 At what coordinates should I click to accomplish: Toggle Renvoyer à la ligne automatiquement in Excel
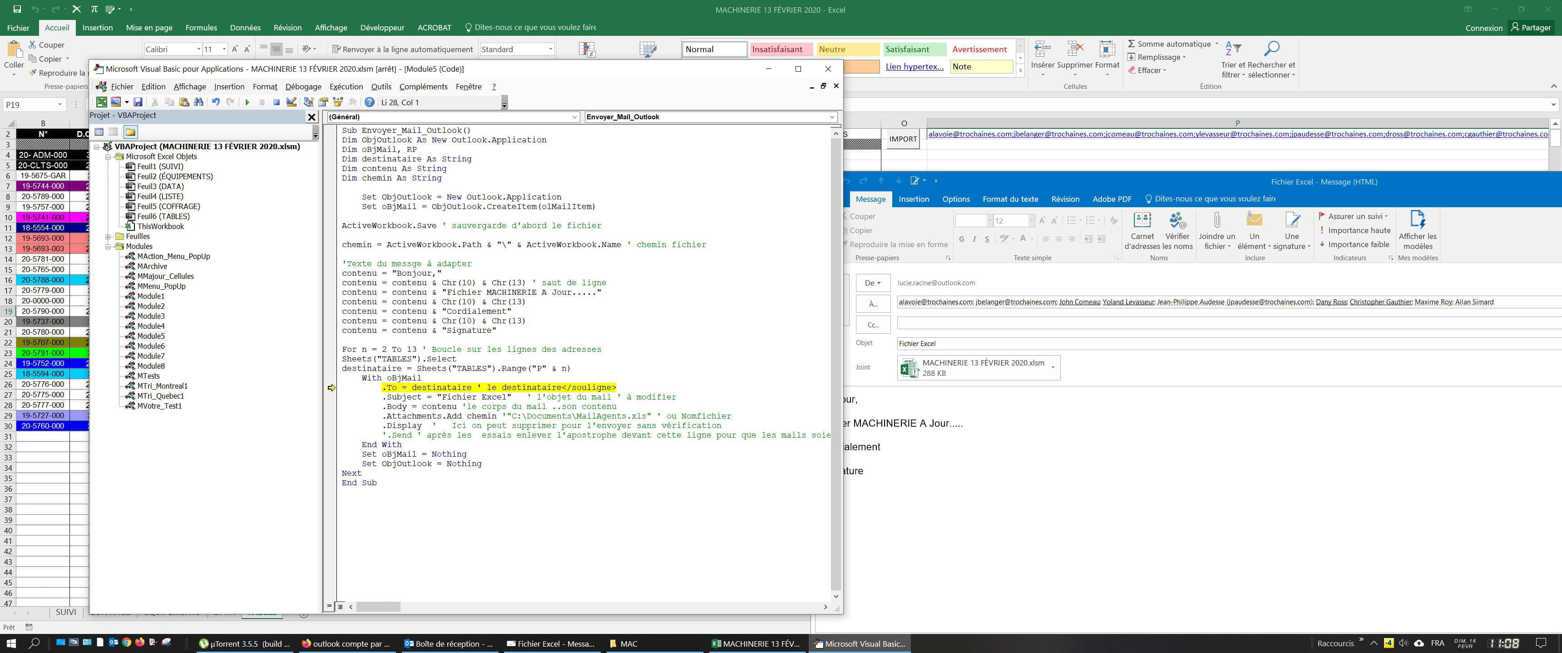point(403,49)
